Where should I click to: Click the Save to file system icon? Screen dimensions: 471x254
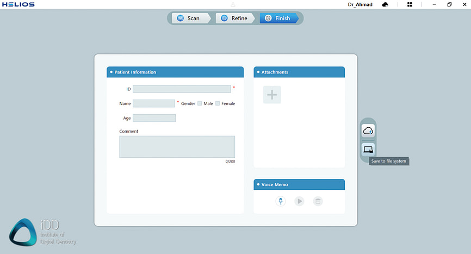tap(368, 149)
